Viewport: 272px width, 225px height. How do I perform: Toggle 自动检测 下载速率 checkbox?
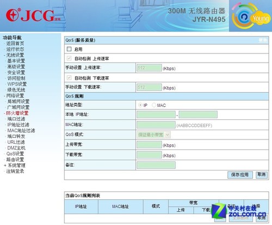pyautogui.click(x=69, y=78)
